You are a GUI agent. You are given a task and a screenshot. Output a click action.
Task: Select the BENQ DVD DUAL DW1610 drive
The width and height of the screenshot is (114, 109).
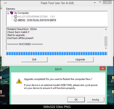coord(37,20)
